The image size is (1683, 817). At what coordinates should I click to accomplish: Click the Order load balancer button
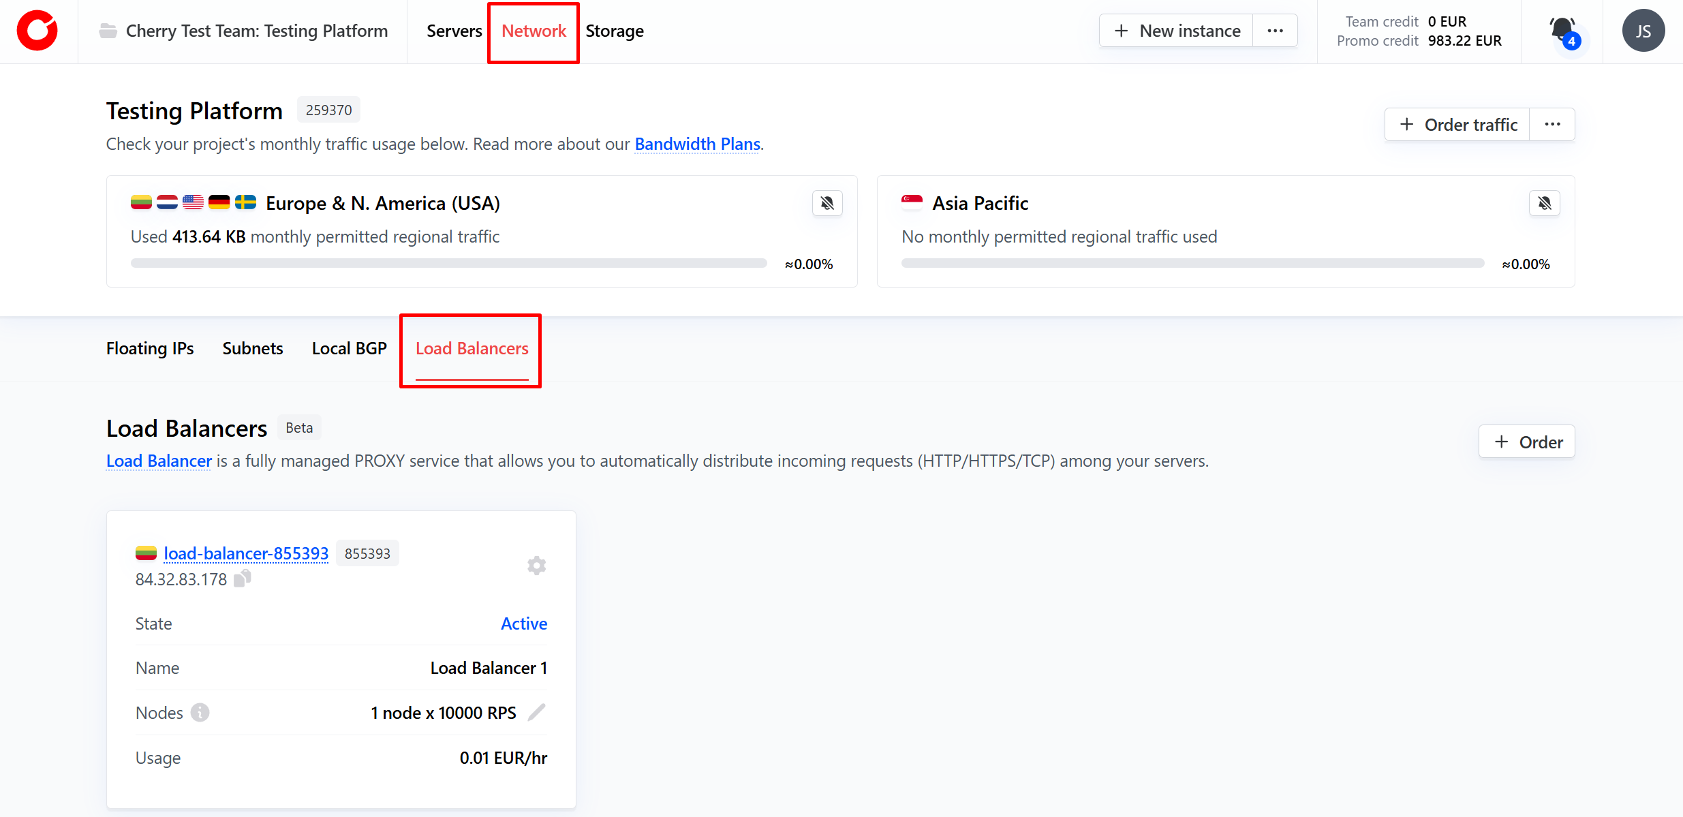click(1526, 442)
